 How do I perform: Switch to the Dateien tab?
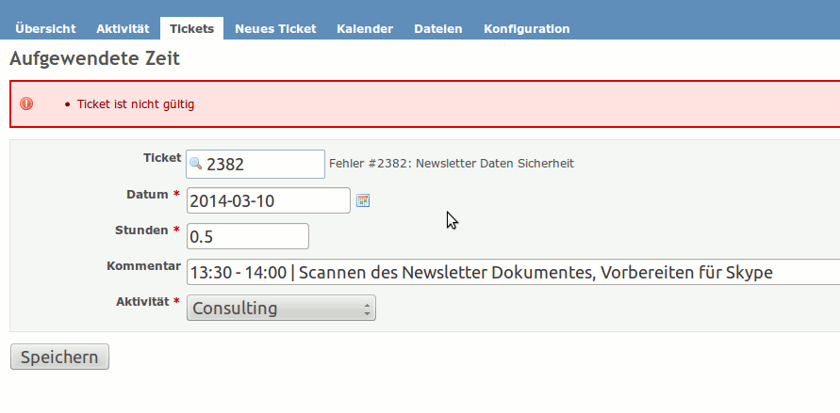pos(438,29)
